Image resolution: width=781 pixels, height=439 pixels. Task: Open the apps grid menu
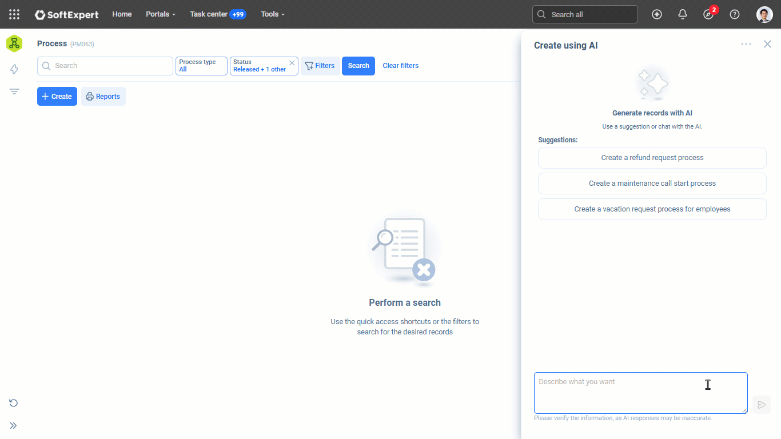pyautogui.click(x=14, y=14)
